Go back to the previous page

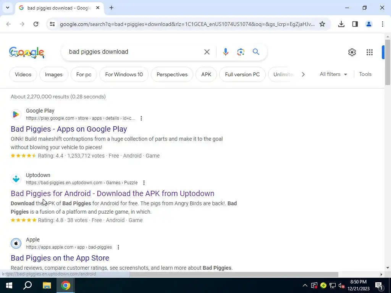(x=8, y=24)
